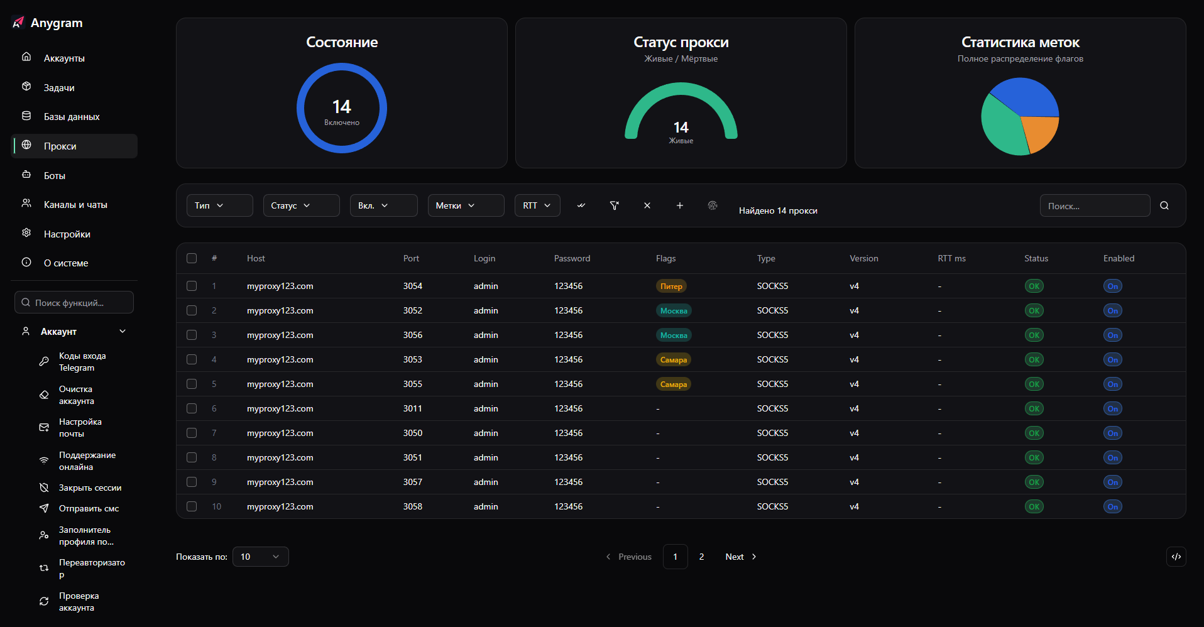Viewport: 1204px width, 627px height.
Task: Click the Next pagination button
Action: 741,557
